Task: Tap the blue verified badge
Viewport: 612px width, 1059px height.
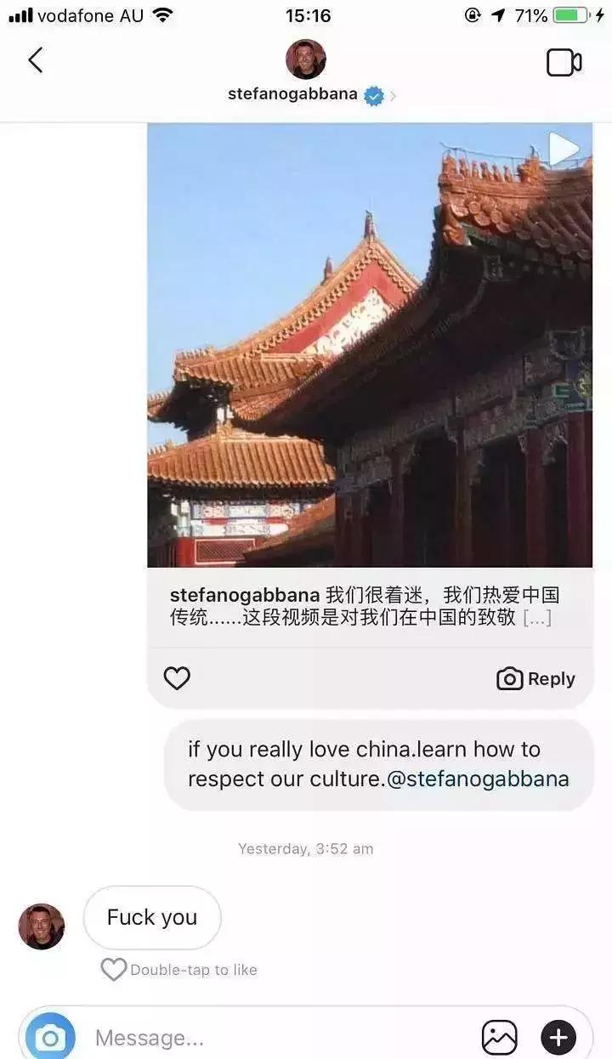Action: point(374,95)
